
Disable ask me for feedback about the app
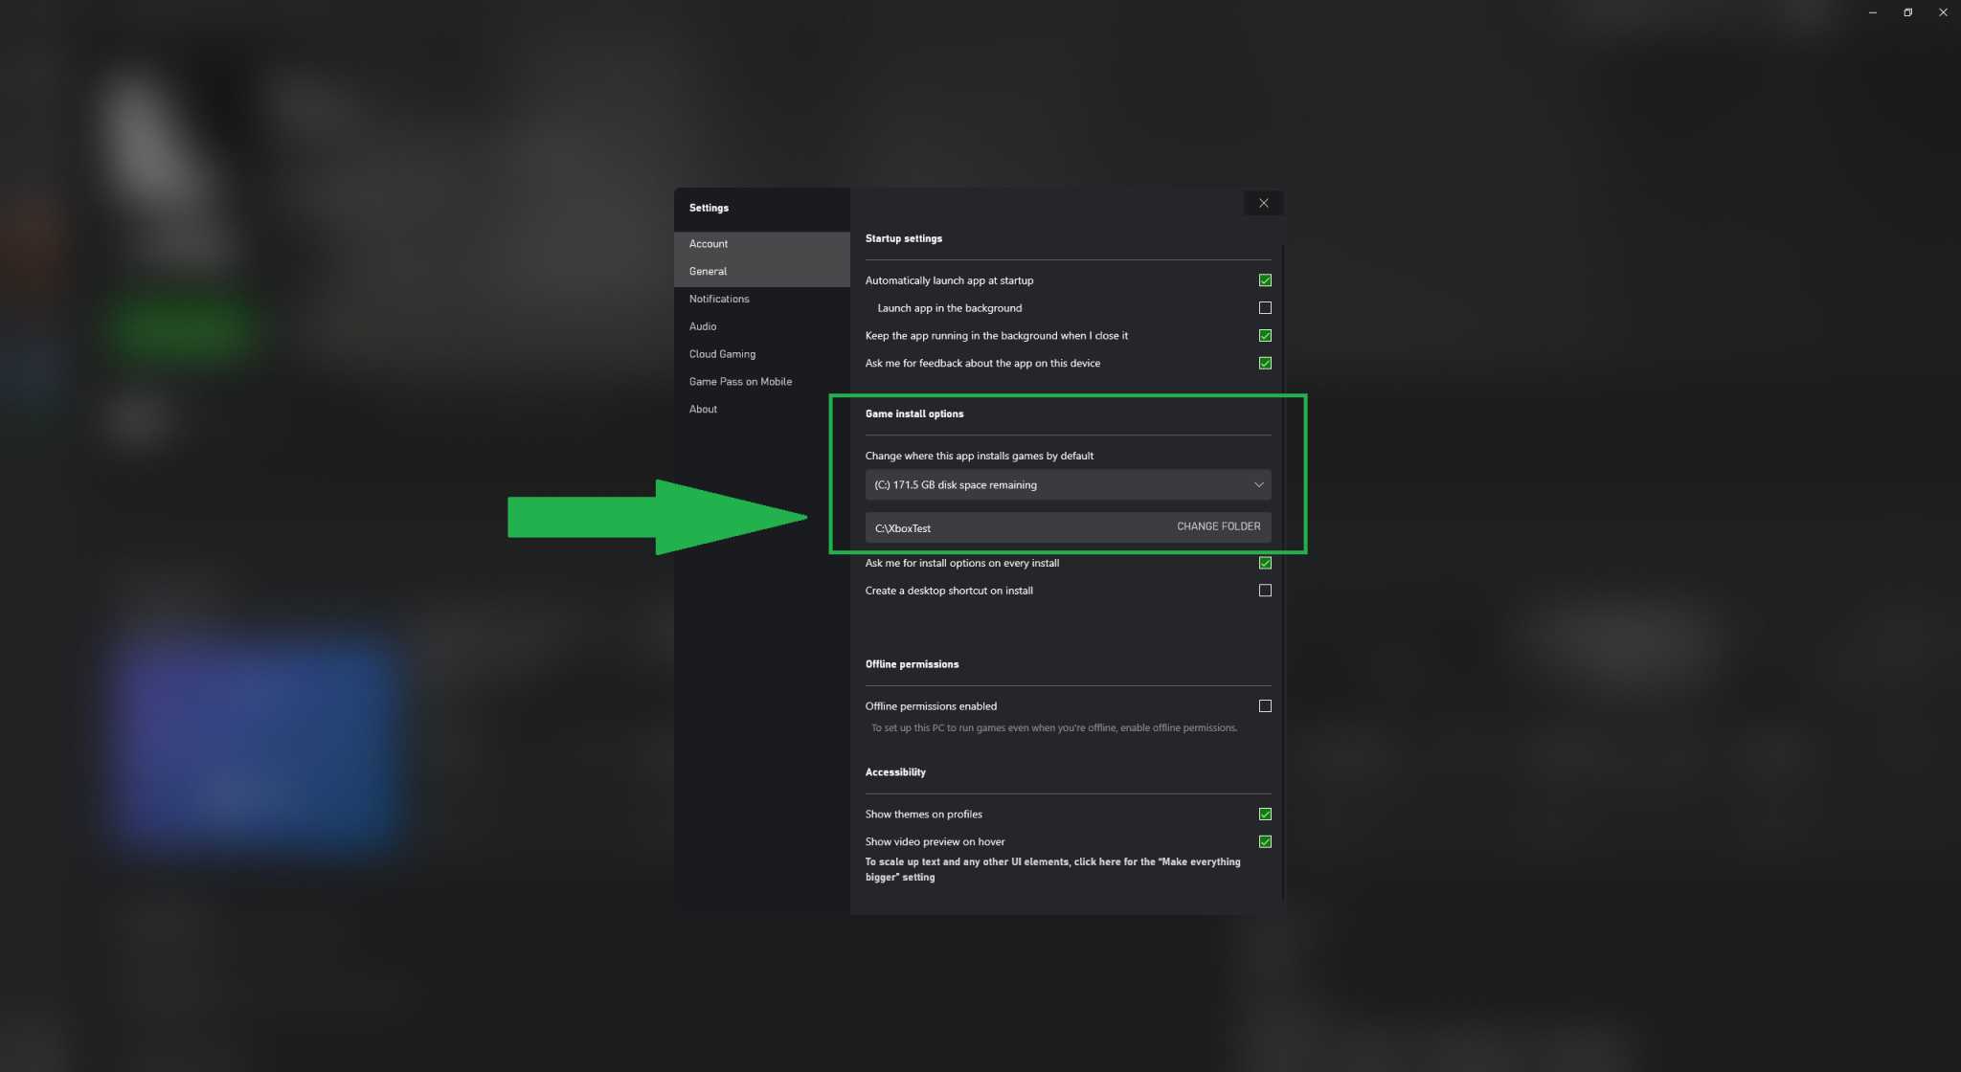click(x=1264, y=363)
